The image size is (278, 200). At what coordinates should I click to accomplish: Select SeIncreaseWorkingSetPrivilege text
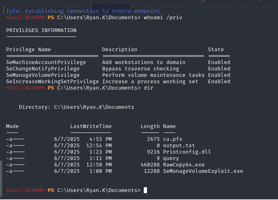pos(52,82)
